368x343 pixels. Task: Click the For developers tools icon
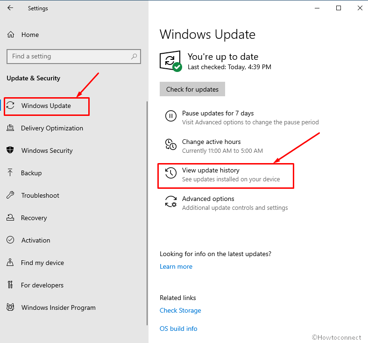click(x=10, y=285)
